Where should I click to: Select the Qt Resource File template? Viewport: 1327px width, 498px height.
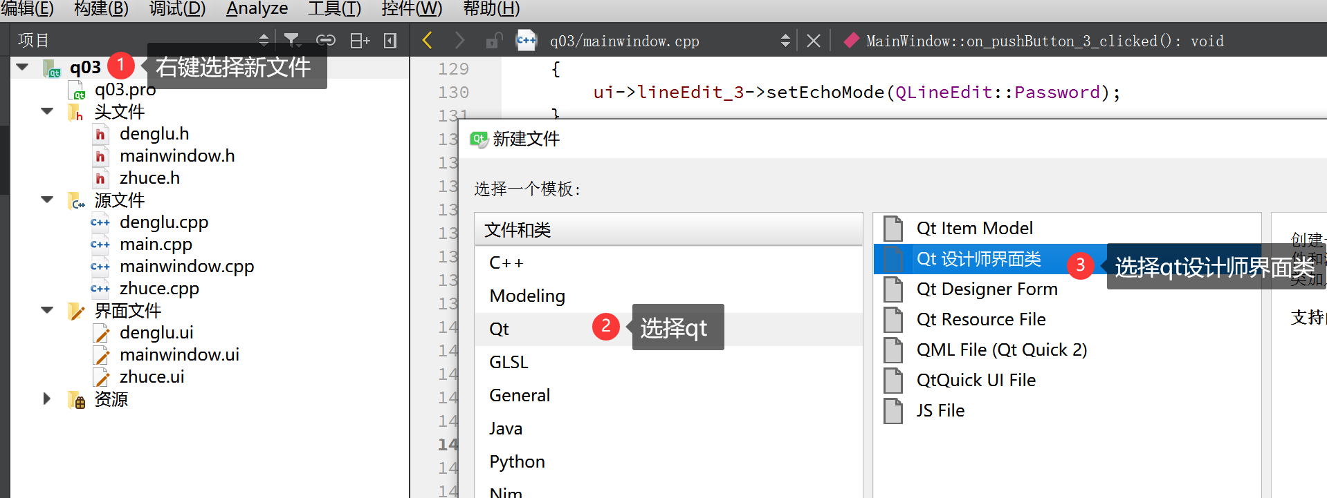coord(1067,319)
